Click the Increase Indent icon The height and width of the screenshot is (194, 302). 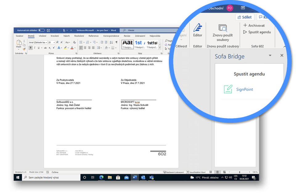(106, 42)
